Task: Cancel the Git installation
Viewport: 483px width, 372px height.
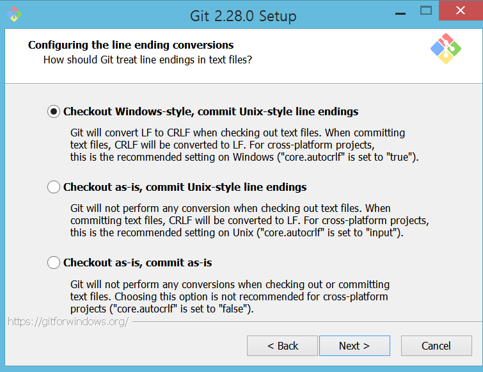Action: (436, 346)
